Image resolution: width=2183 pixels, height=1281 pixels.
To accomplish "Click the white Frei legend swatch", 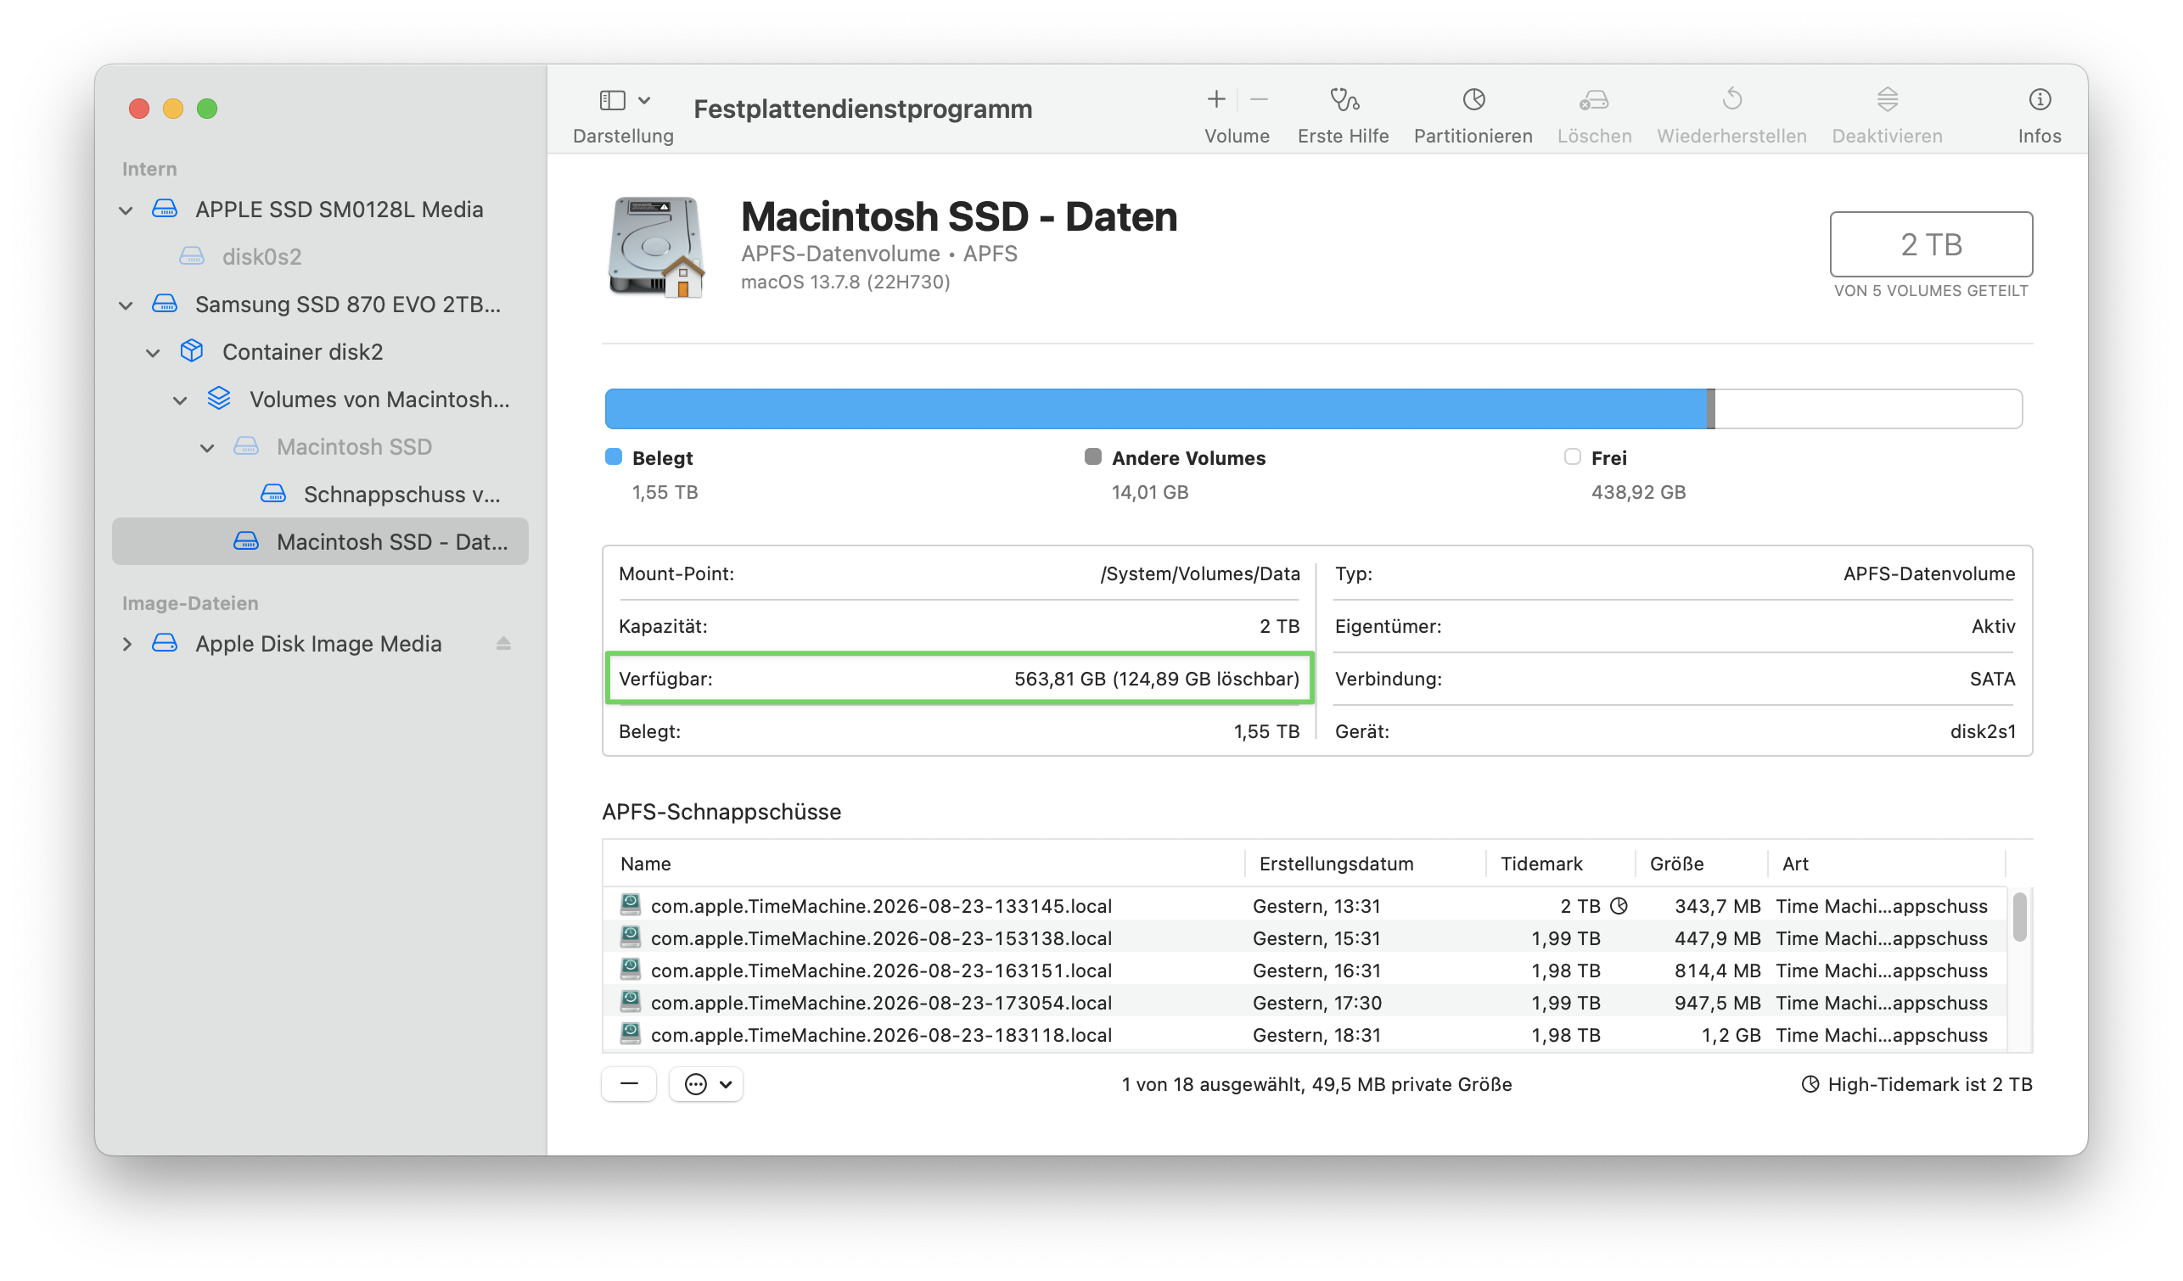I will tap(1572, 457).
